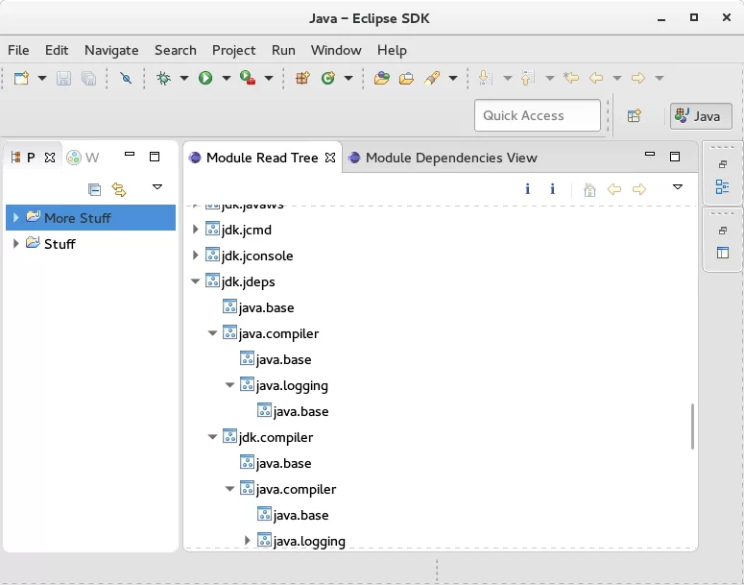Click the Debug bug icon
This screenshot has height=585, width=744.
pos(164,78)
